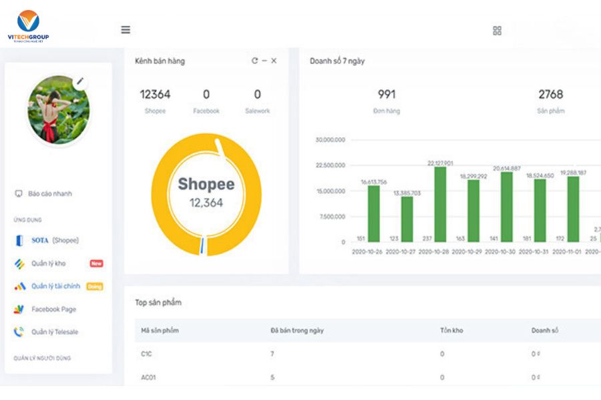This screenshot has width=601, height=400.
Task: Click the Tồn kho column header
Action: (x=451, y=331)
